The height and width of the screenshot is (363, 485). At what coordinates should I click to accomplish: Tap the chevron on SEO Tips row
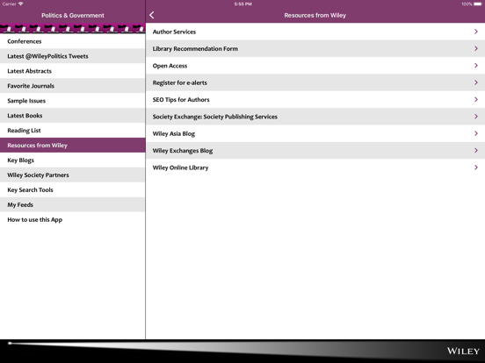click(x=476, y=99)
